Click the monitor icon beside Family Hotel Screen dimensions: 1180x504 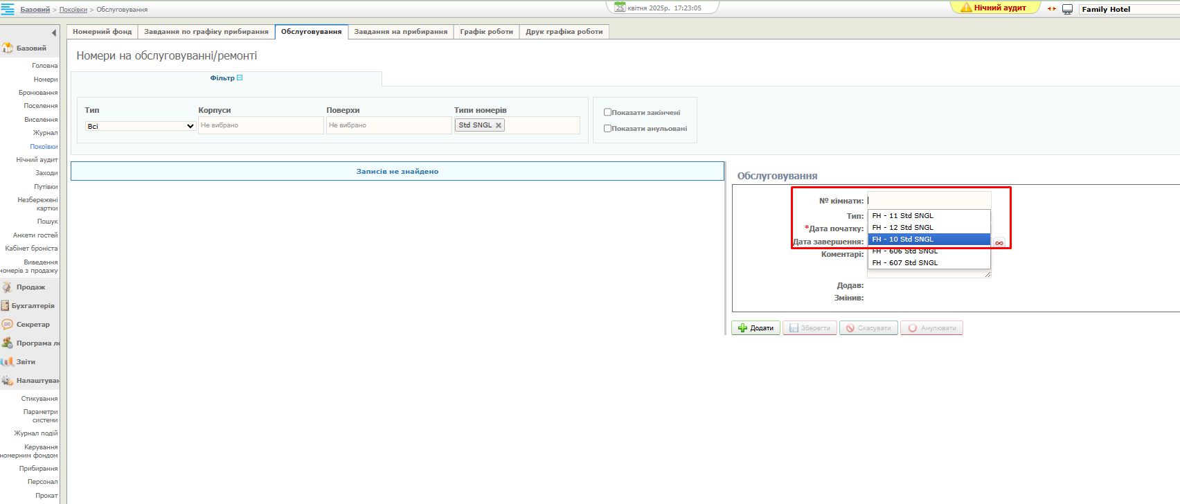coord(1067,9)
